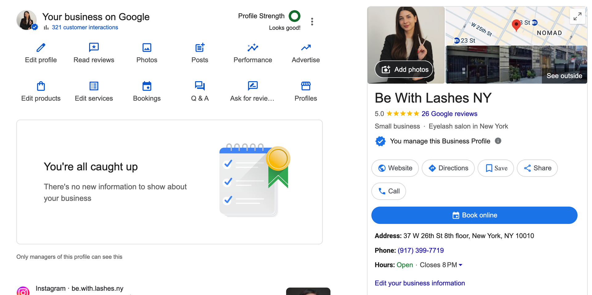
Task: Click the Call button
Action: [x=388, y=191]
